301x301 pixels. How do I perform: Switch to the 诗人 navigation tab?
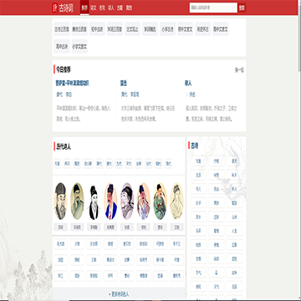(111, 8)
